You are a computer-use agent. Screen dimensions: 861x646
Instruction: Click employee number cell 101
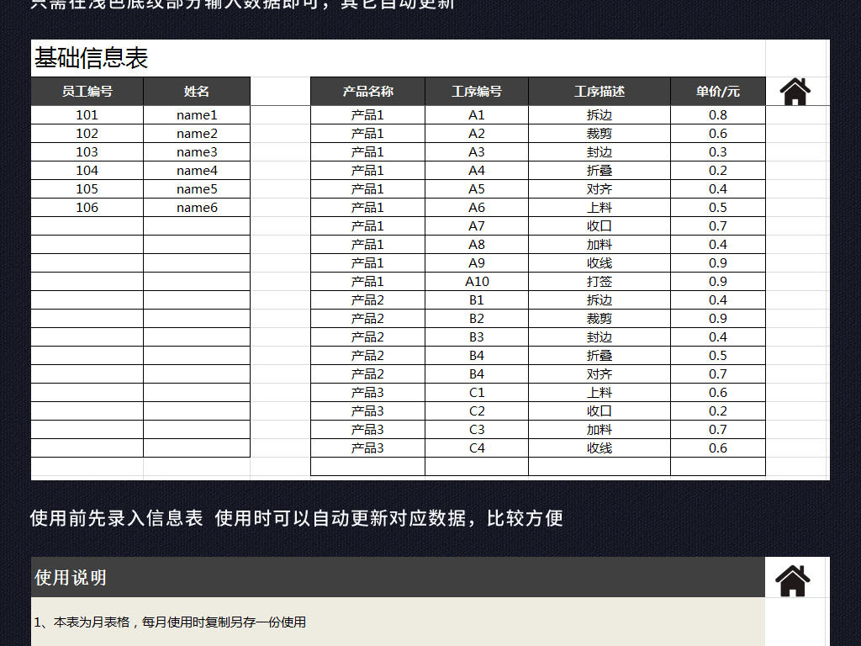[87, 114]
